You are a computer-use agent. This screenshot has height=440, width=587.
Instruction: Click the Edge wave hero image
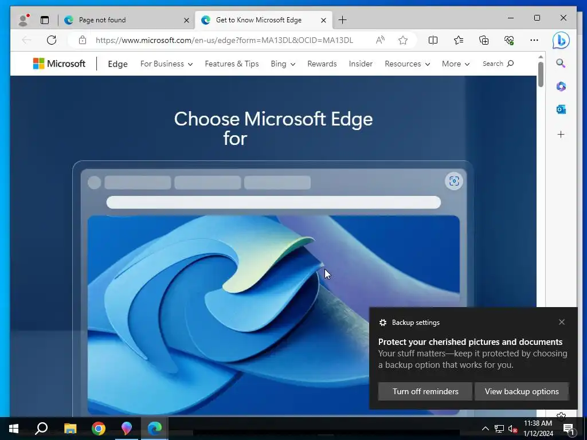tap(273, 315)
